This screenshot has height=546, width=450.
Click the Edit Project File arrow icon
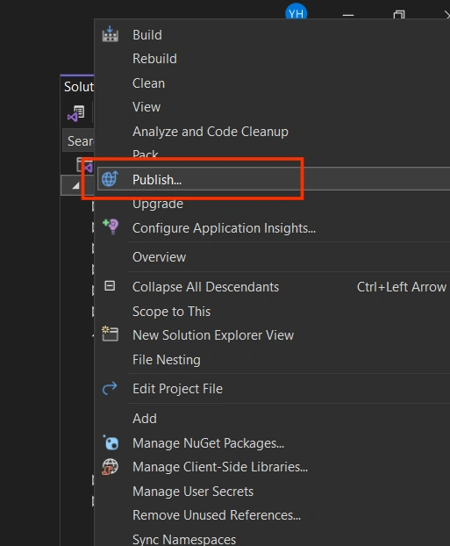[110, 388]
